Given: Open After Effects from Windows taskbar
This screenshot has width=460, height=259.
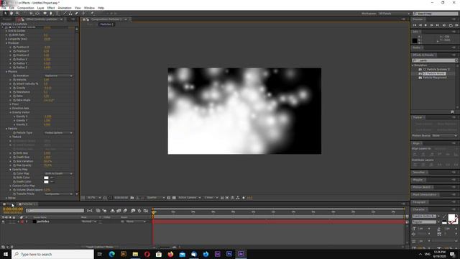Looking at the screenshot, I should 241,254.
